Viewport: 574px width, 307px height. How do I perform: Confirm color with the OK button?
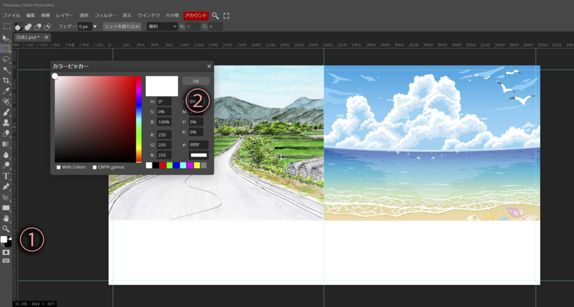click(x=196, y=81)
